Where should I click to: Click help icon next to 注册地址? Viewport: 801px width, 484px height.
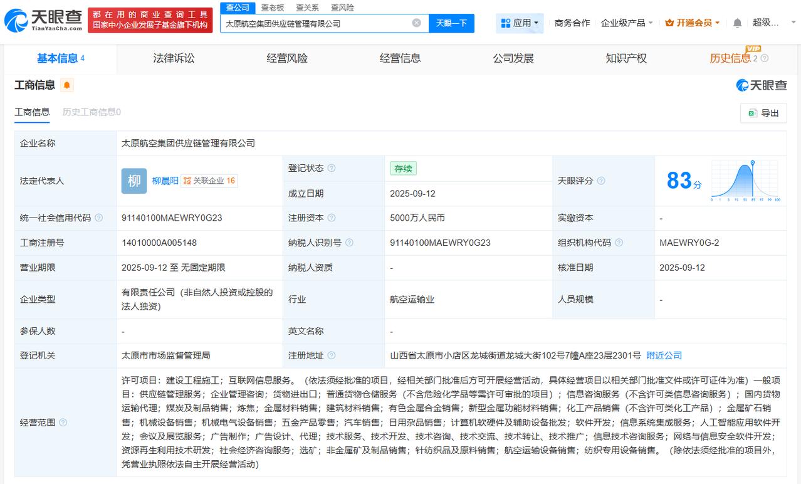click(x=332, y=355)
